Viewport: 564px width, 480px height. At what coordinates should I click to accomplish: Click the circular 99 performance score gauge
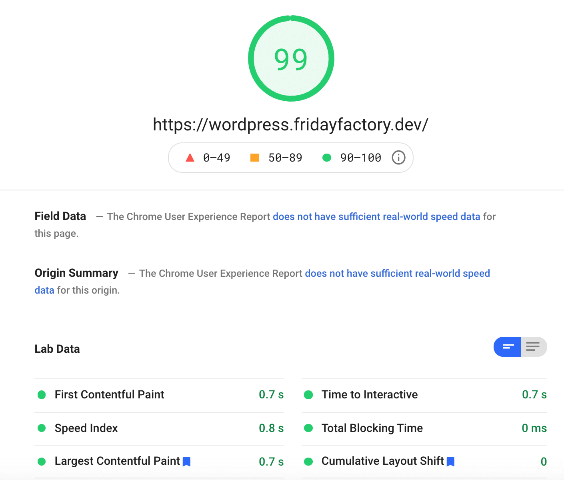click(x=291, y=58)
